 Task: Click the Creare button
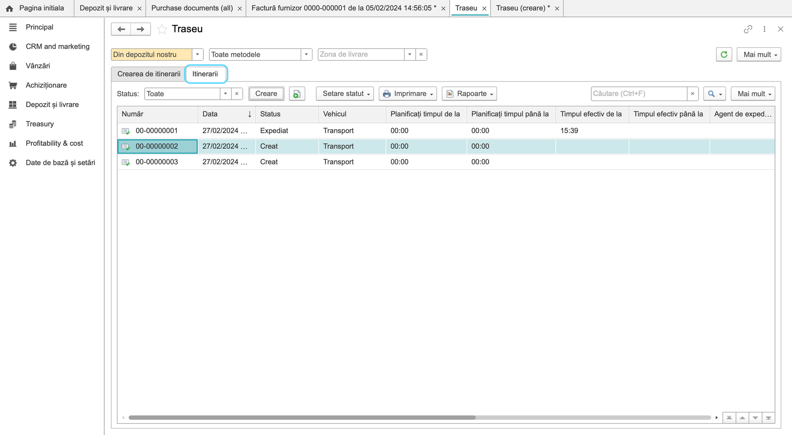[266, 94]
